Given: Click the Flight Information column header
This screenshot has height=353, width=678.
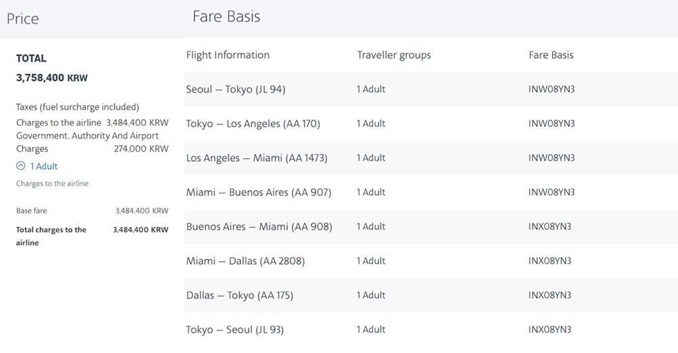Looking at the screenshot, I should pyautogui.click(x=228, y=55).
